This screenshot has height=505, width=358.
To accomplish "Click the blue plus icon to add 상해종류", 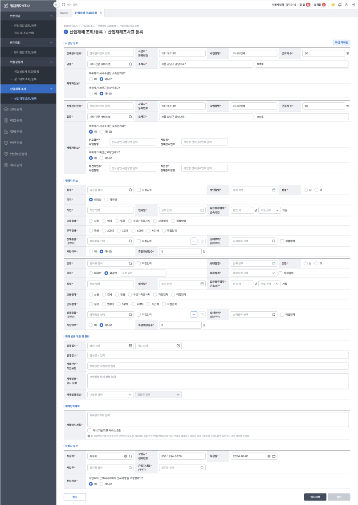I will click(194, 241).
